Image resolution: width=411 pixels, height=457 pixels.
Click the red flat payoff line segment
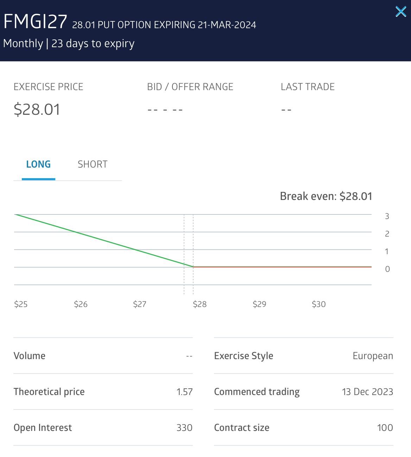pos(282,267)
